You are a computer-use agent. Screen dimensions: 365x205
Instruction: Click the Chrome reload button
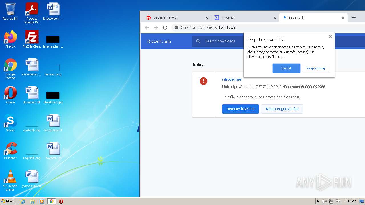165,28
